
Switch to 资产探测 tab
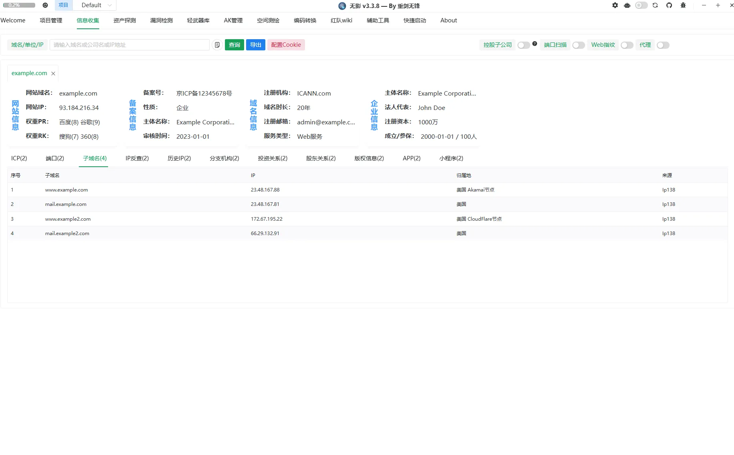point(124,20)
